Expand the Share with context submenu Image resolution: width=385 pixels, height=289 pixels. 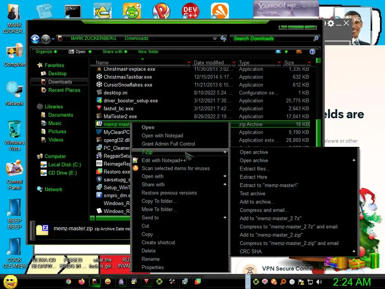click(x=180, y=184)
